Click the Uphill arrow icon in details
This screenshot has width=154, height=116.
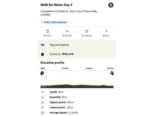[43, 92]
